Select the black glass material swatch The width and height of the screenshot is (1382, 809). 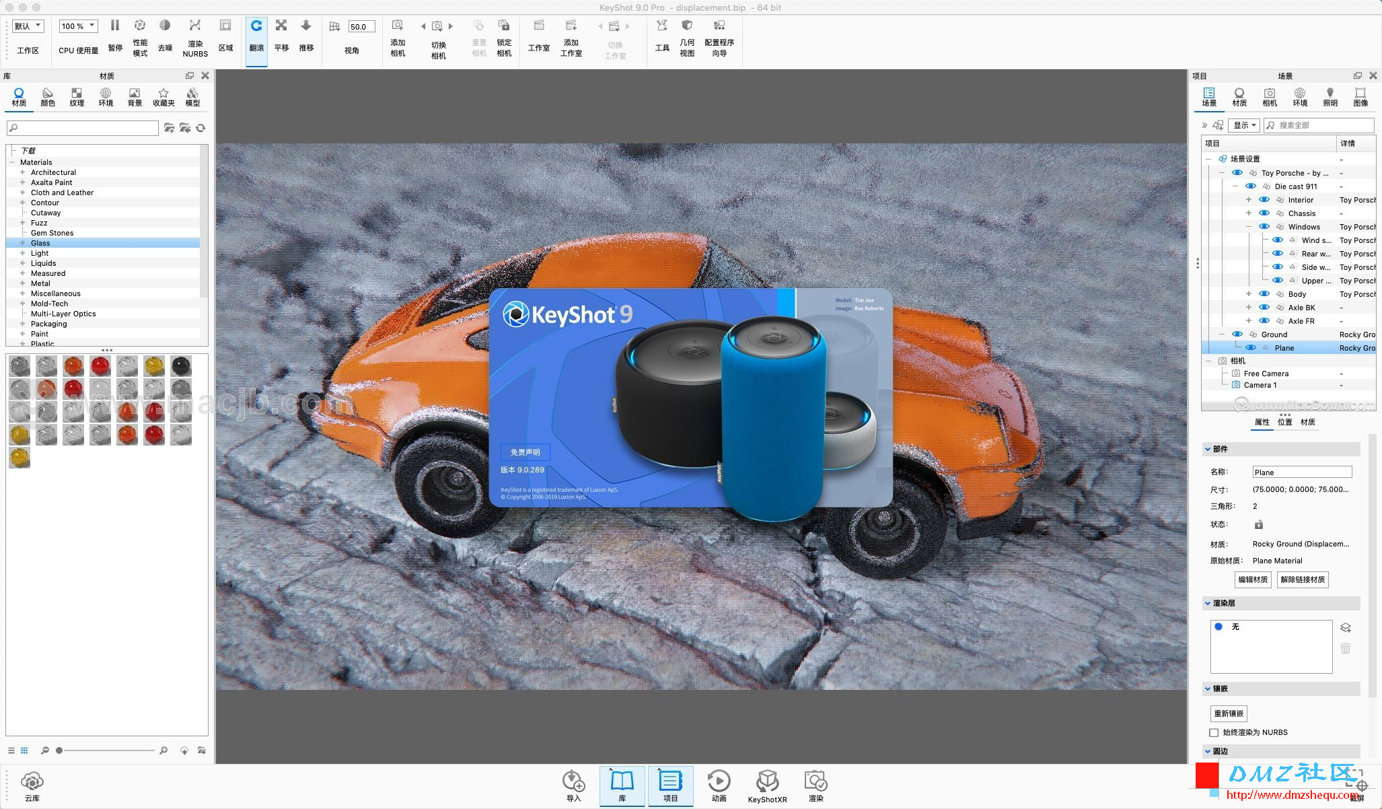(x=180, y=366)
